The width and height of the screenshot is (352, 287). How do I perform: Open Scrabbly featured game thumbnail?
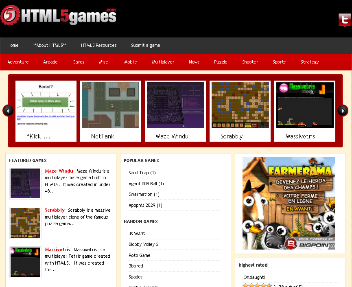click(x=25, y=223)
